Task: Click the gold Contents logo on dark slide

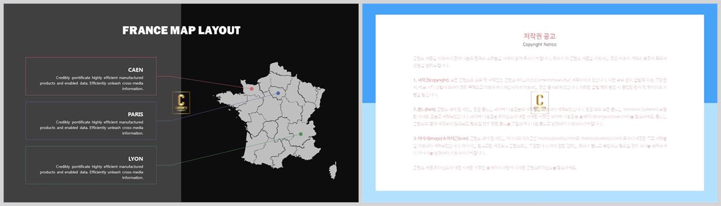Action: 181,103
